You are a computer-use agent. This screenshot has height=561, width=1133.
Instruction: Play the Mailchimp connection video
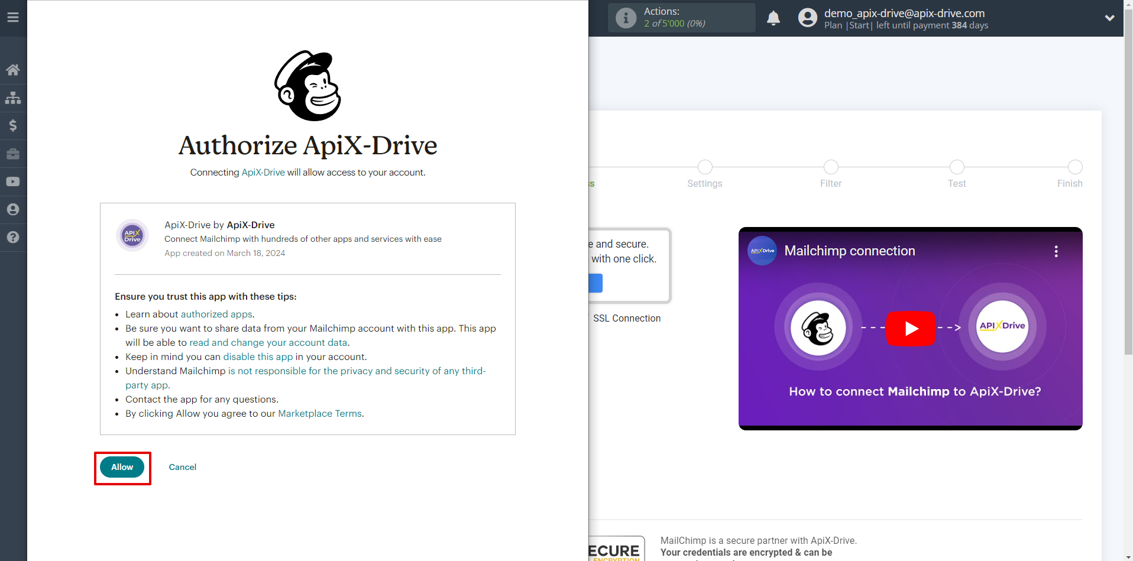pos(911,328)
